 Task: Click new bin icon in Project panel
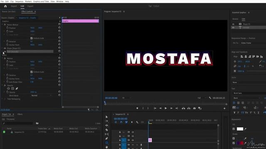tap(37, 123)
